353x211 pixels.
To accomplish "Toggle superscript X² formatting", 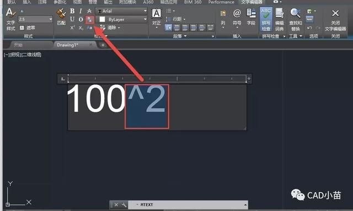I will click(x=72, y=28).
